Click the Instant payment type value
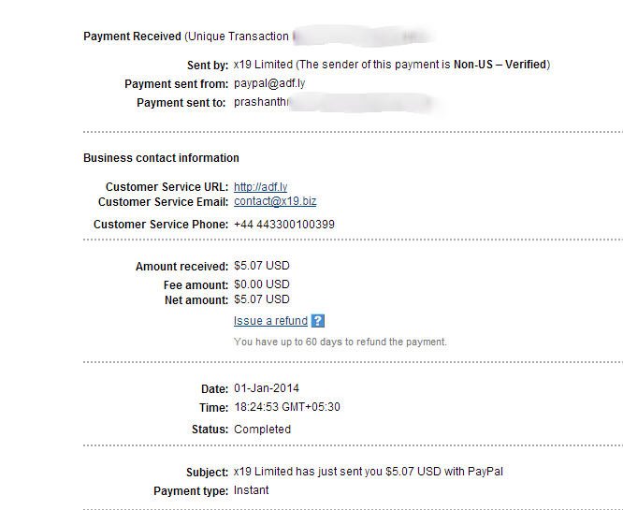Image resolution: width=623 pixels, height=510 pixels. click(251, 490)
